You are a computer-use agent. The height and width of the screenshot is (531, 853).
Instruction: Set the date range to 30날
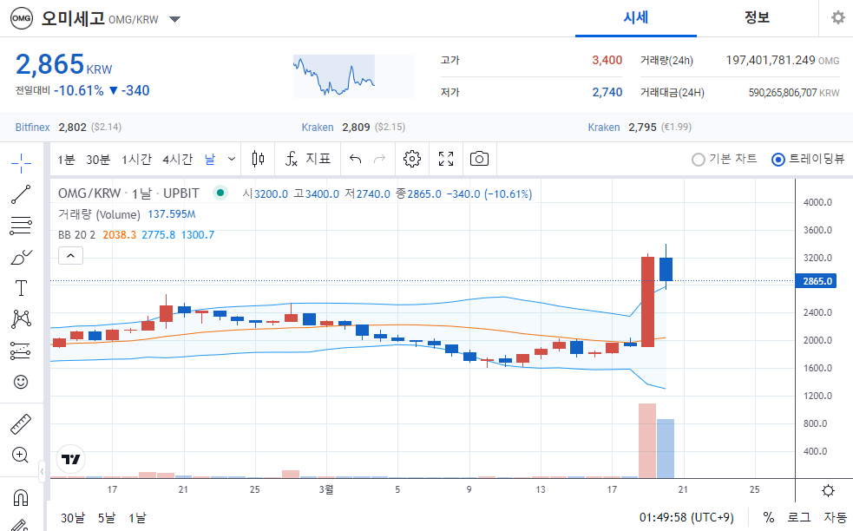73,518
